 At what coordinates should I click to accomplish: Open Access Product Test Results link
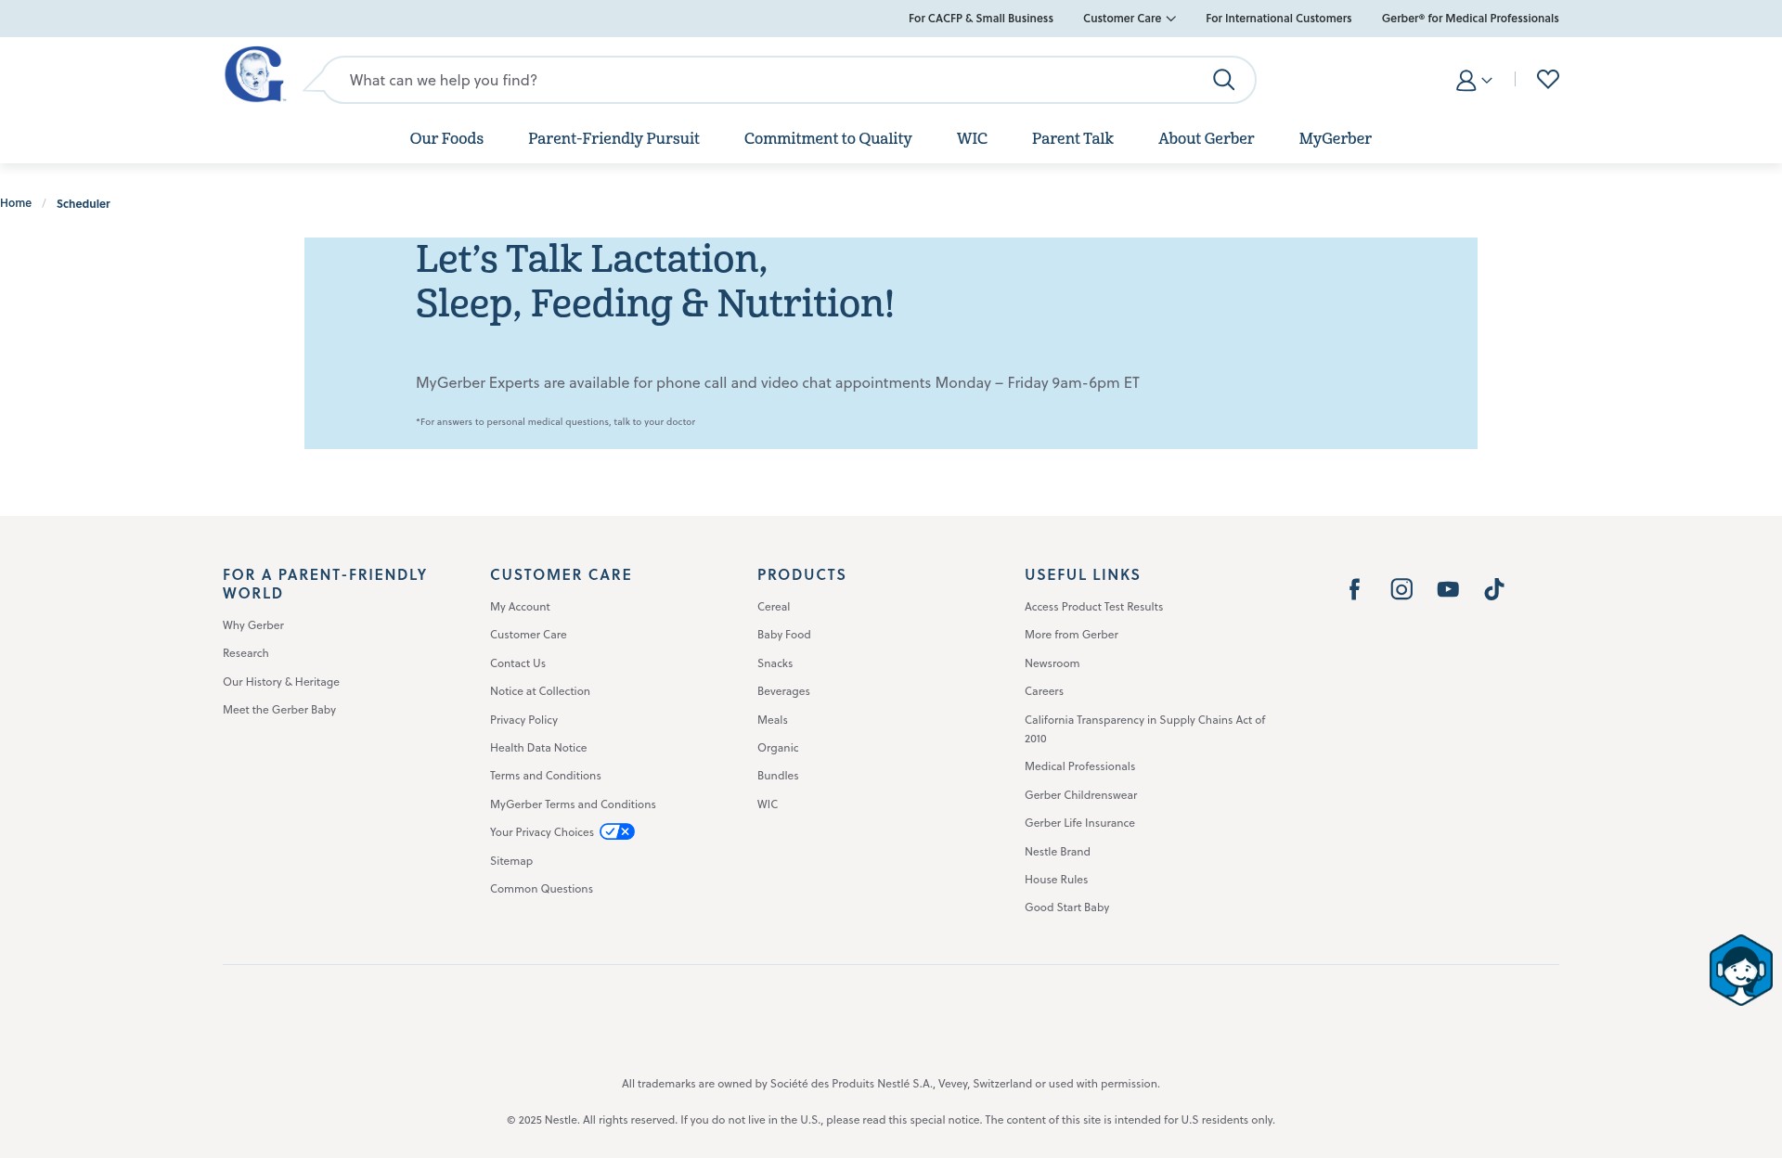coord(1093,607)
